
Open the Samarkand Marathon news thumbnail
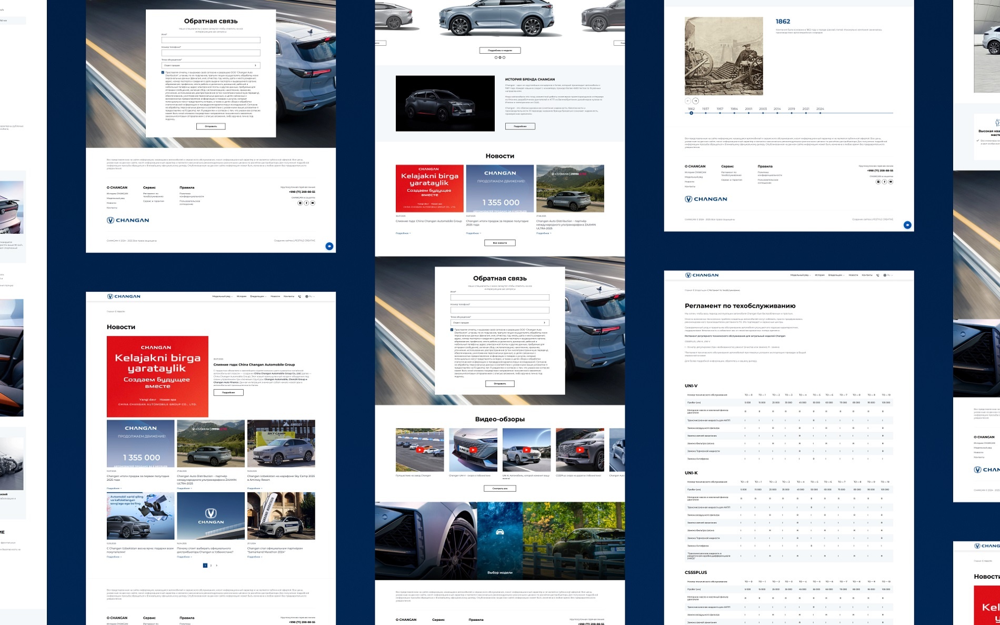coord(281,516)
